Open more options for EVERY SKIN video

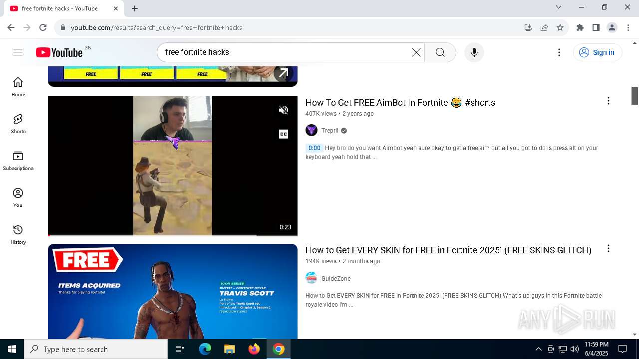(x=608, y=248)
